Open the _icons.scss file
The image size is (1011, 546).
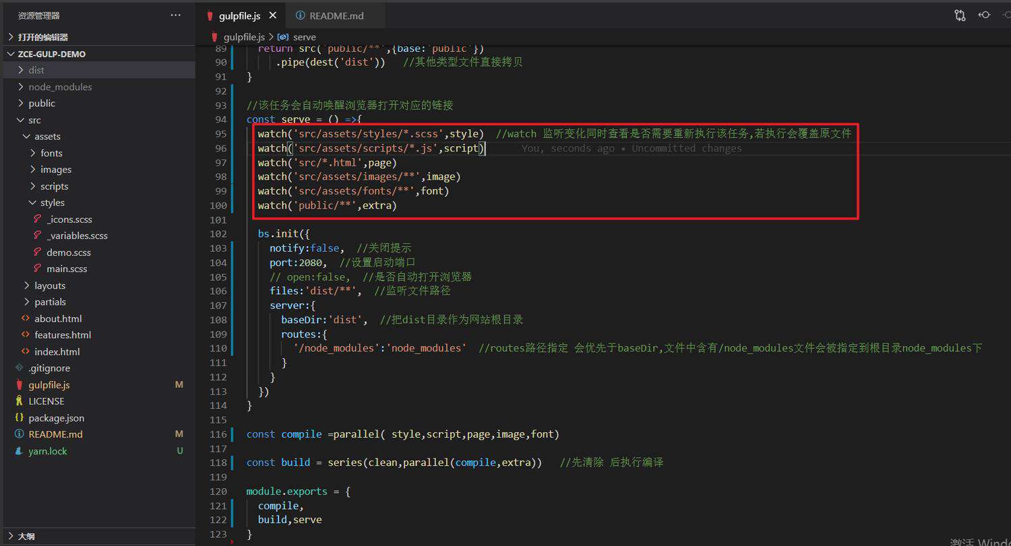click(99, 219)
